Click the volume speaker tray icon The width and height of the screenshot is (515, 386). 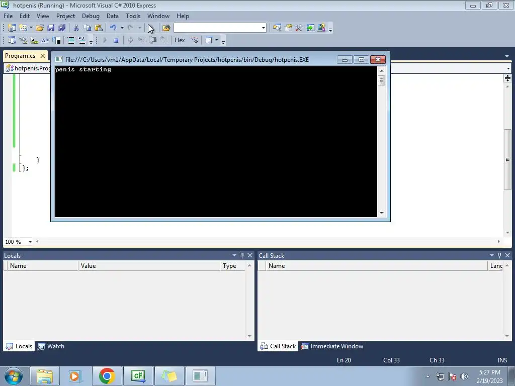click(x=464, y=376)
